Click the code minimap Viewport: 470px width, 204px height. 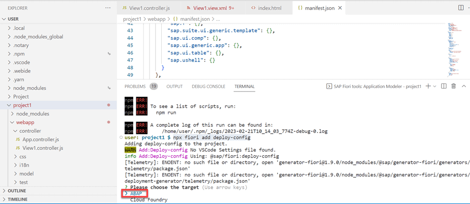456,49
